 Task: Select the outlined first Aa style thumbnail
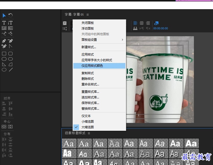point(69,143)
